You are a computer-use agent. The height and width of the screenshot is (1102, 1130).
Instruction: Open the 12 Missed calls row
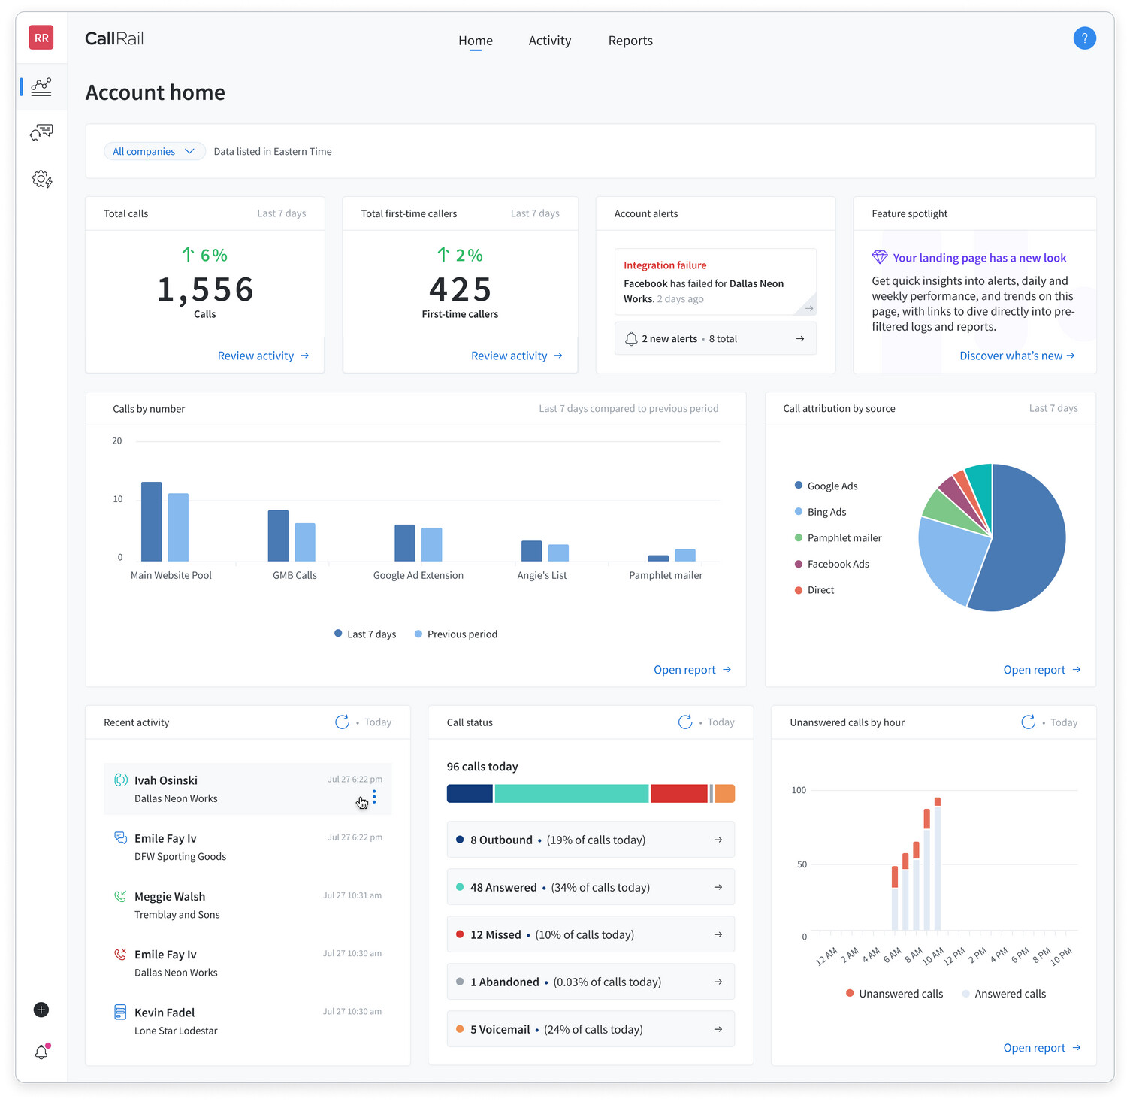pos(591,934)
